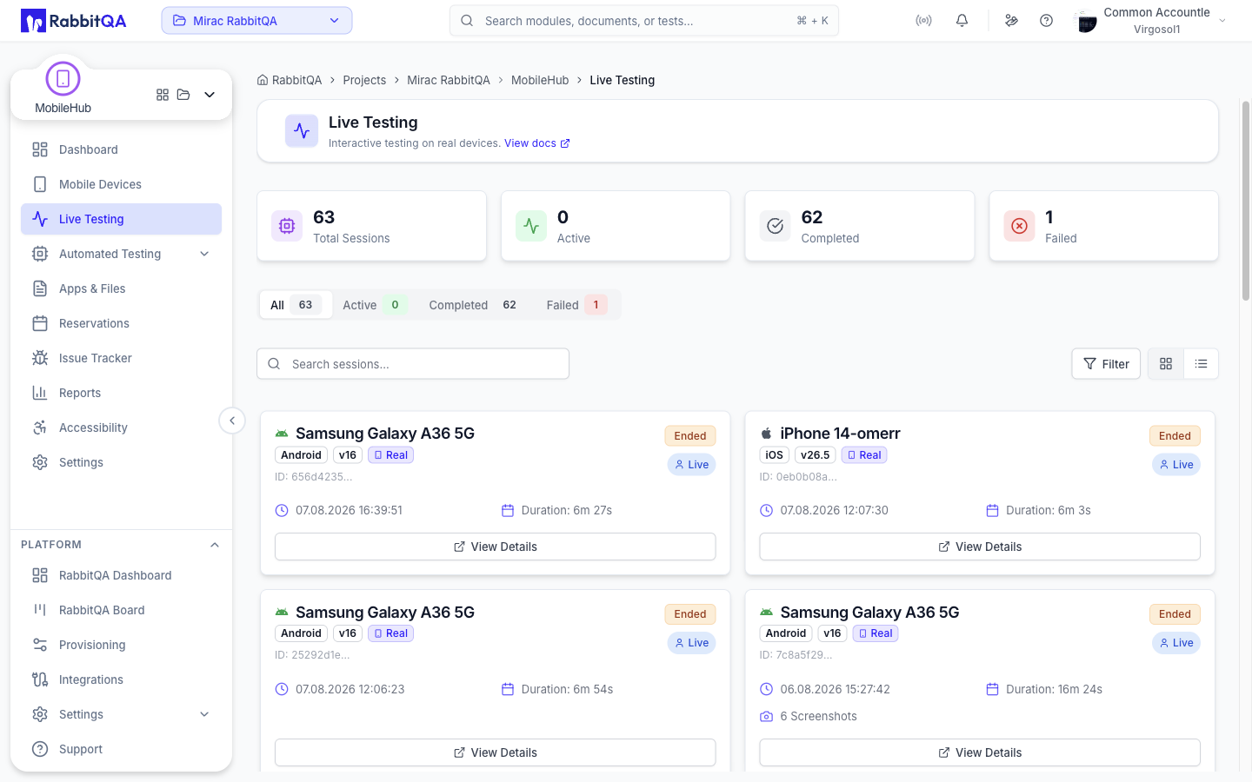Open RabbitQA Dashboard link
1252x782 pixels.
[121, 575]
